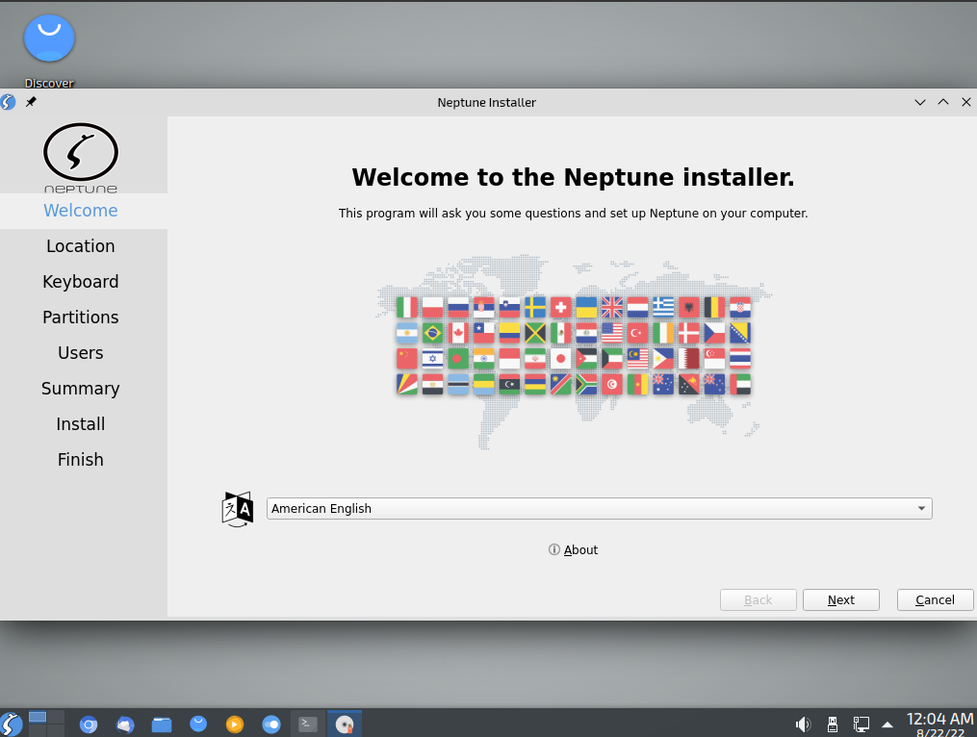
Task: Click the language translation icon beside the language selector
Action: click(x=237, y=508)
